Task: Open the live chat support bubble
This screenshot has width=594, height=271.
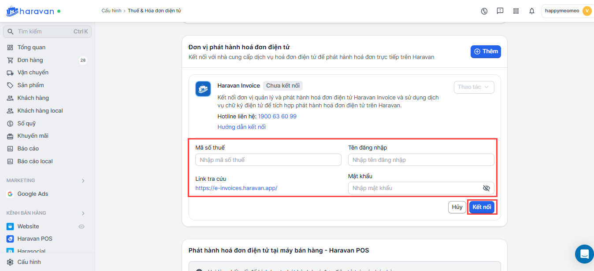Action: (584, 254)
